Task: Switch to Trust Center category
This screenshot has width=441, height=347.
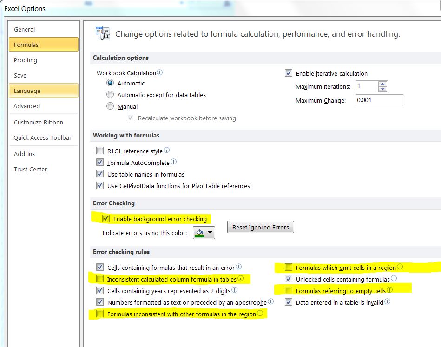Action: pyautogui.click(x=30, y=169)
